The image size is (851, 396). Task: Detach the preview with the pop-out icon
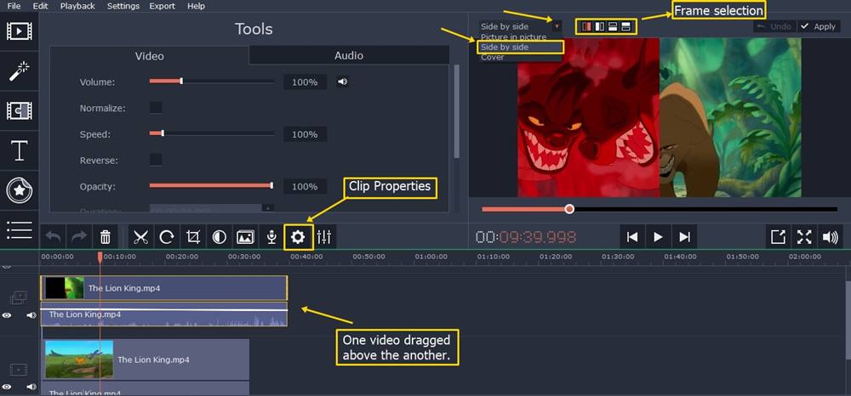pos(779,237)
